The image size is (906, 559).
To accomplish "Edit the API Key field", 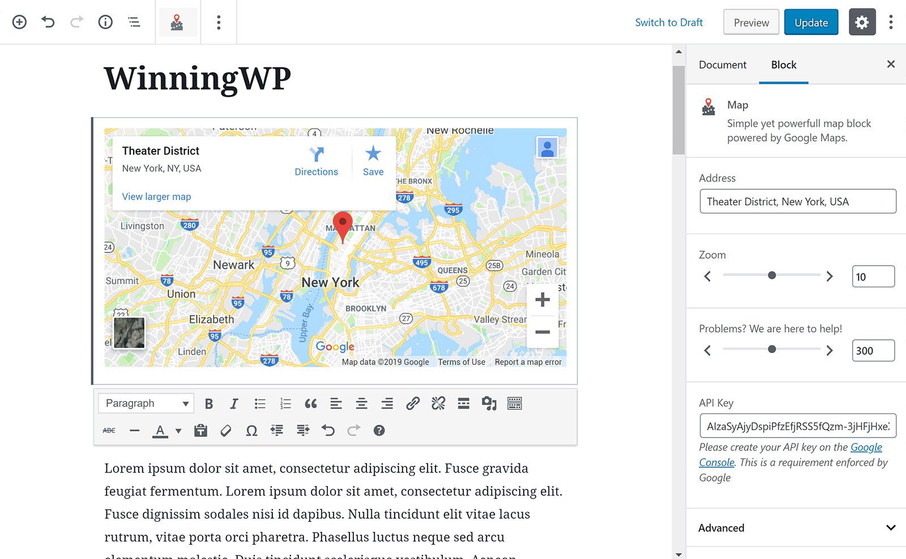I will coord(798,426).
